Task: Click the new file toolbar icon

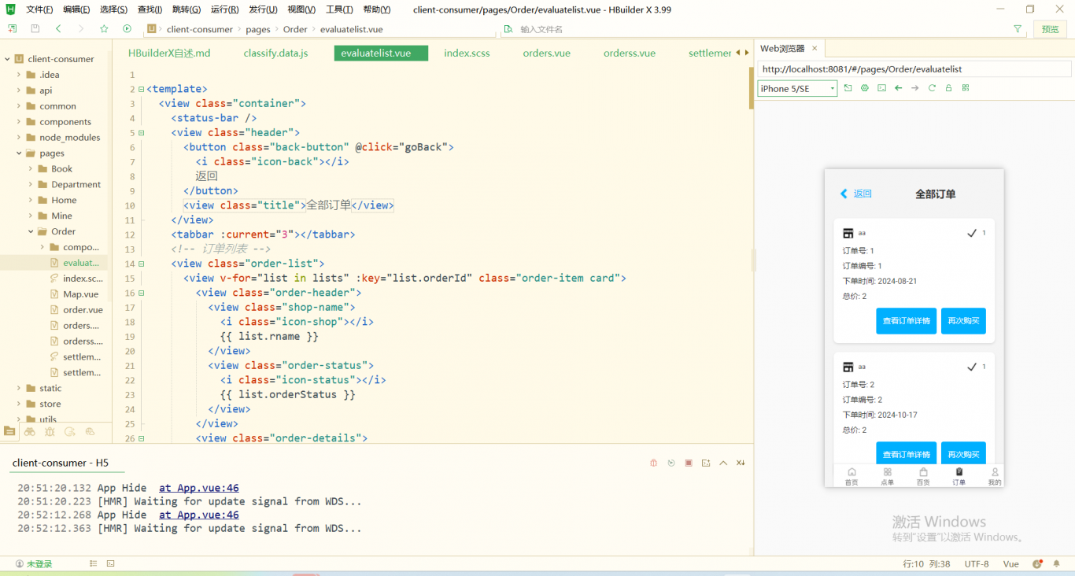Action: pyautogui.click(x=12, y=28)
